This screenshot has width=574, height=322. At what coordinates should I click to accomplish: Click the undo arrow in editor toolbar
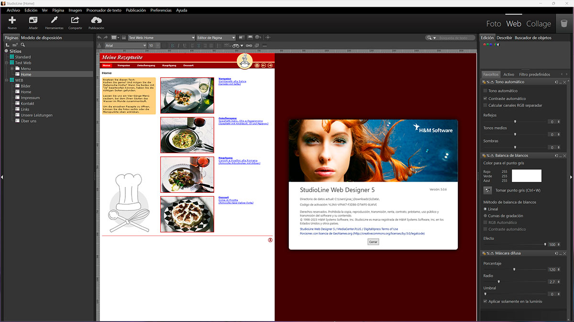pyautogui.click(x=99, y=38)
